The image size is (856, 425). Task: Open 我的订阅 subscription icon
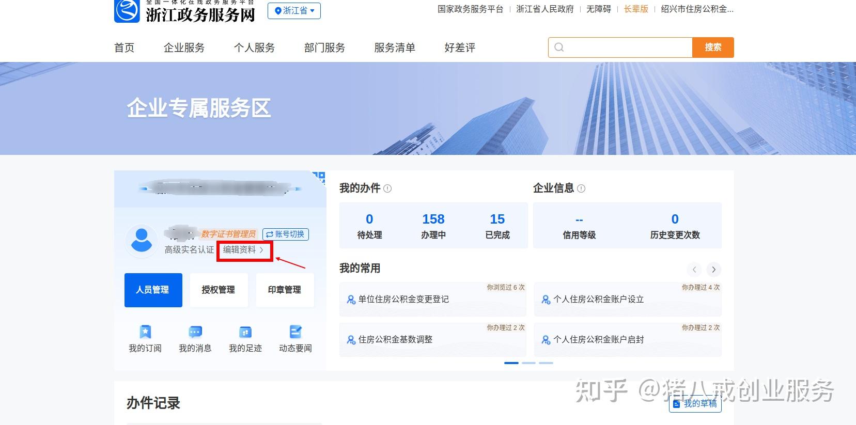pos(145,332)
